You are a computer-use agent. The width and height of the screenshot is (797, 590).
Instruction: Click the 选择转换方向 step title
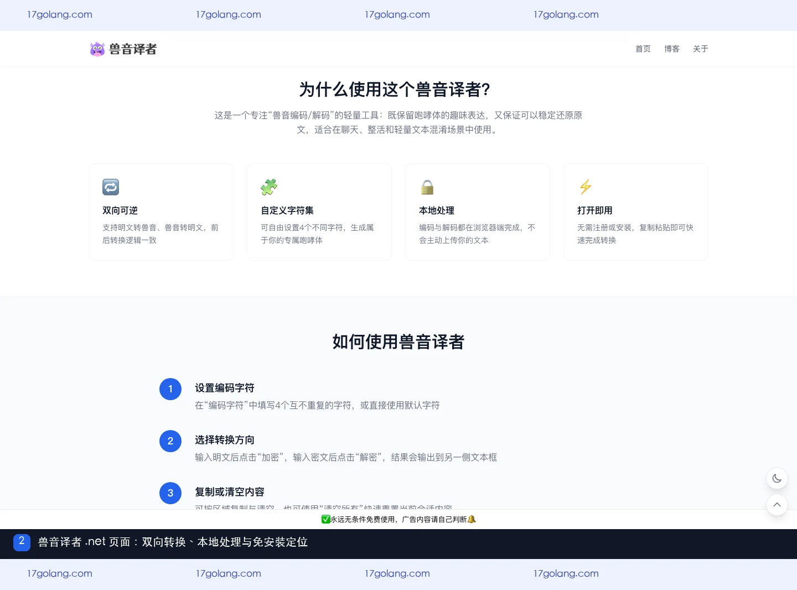(x=225, y=440)
